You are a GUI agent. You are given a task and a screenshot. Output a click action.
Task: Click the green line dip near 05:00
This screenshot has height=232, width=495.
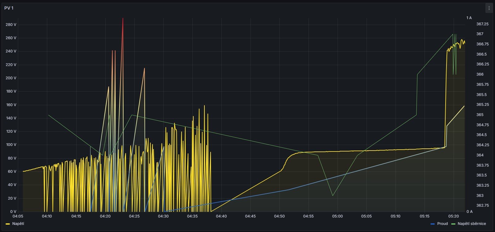point(333,195)
